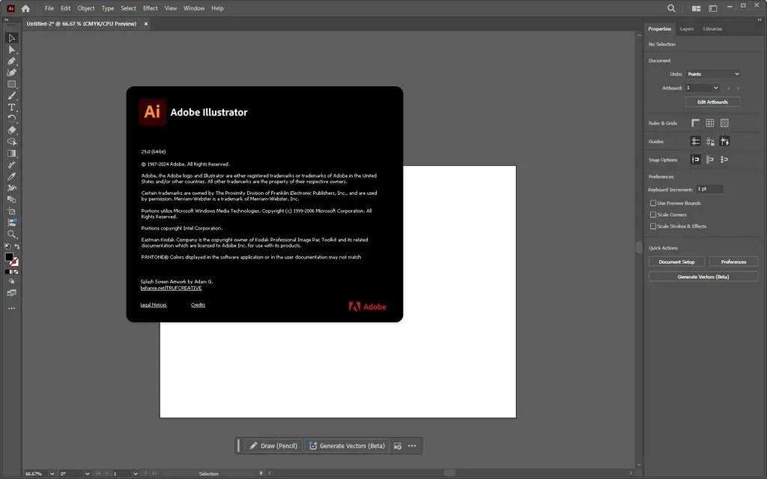Open the File menu
The image size is (767, 479).
49,8
